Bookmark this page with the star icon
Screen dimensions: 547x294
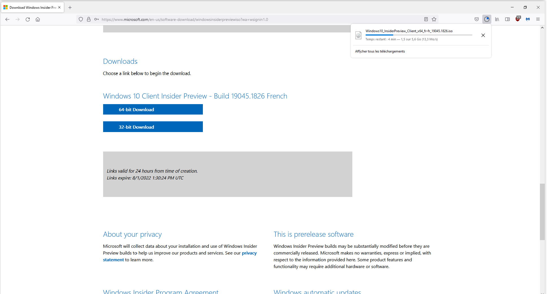click(434, 19)
